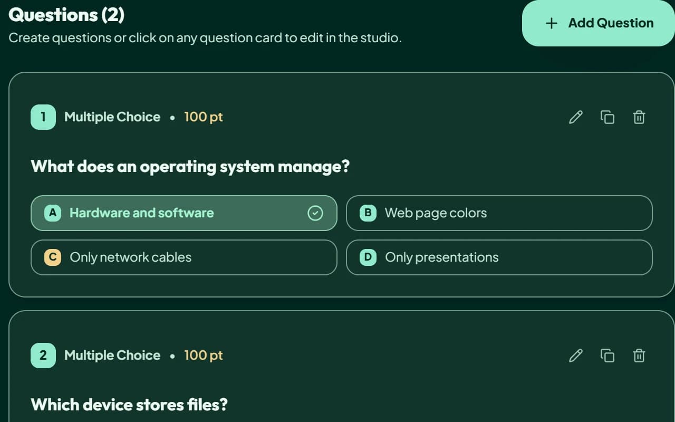The height and width of the screenshot is (422, 675).
Task: Click the 'Which device stores files?' text
Action: (129, 405)
